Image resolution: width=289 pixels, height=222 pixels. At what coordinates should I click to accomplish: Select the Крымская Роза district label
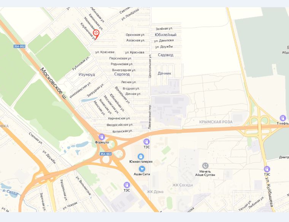coord(216,122)
